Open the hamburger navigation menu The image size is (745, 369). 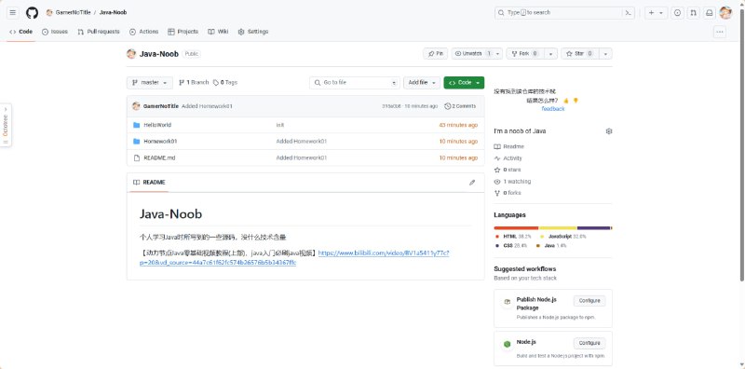(x=13, y=13)
